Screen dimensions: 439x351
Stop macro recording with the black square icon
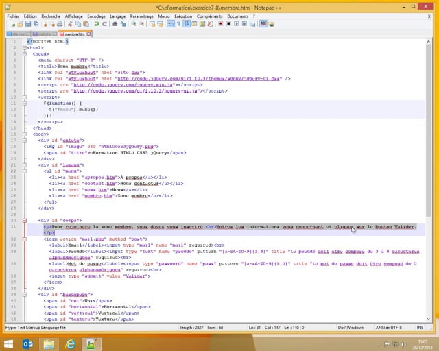click(228, 24)
